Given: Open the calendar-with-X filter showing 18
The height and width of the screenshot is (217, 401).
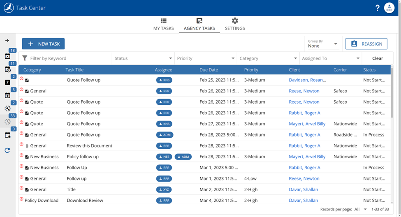Looking at the screenshot, I should click(x=7, y=56).
